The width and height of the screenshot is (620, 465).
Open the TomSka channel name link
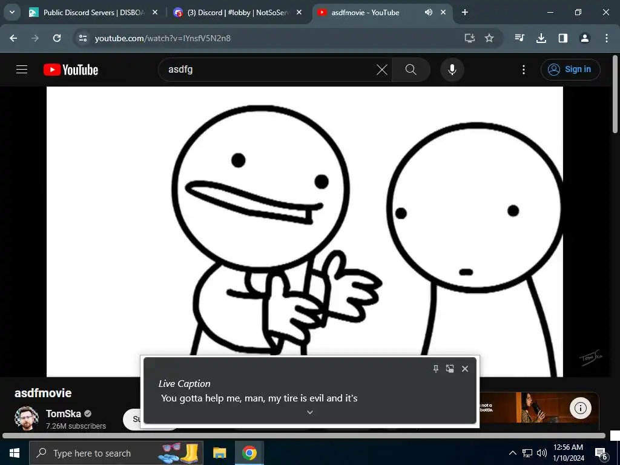pos(63,414)
